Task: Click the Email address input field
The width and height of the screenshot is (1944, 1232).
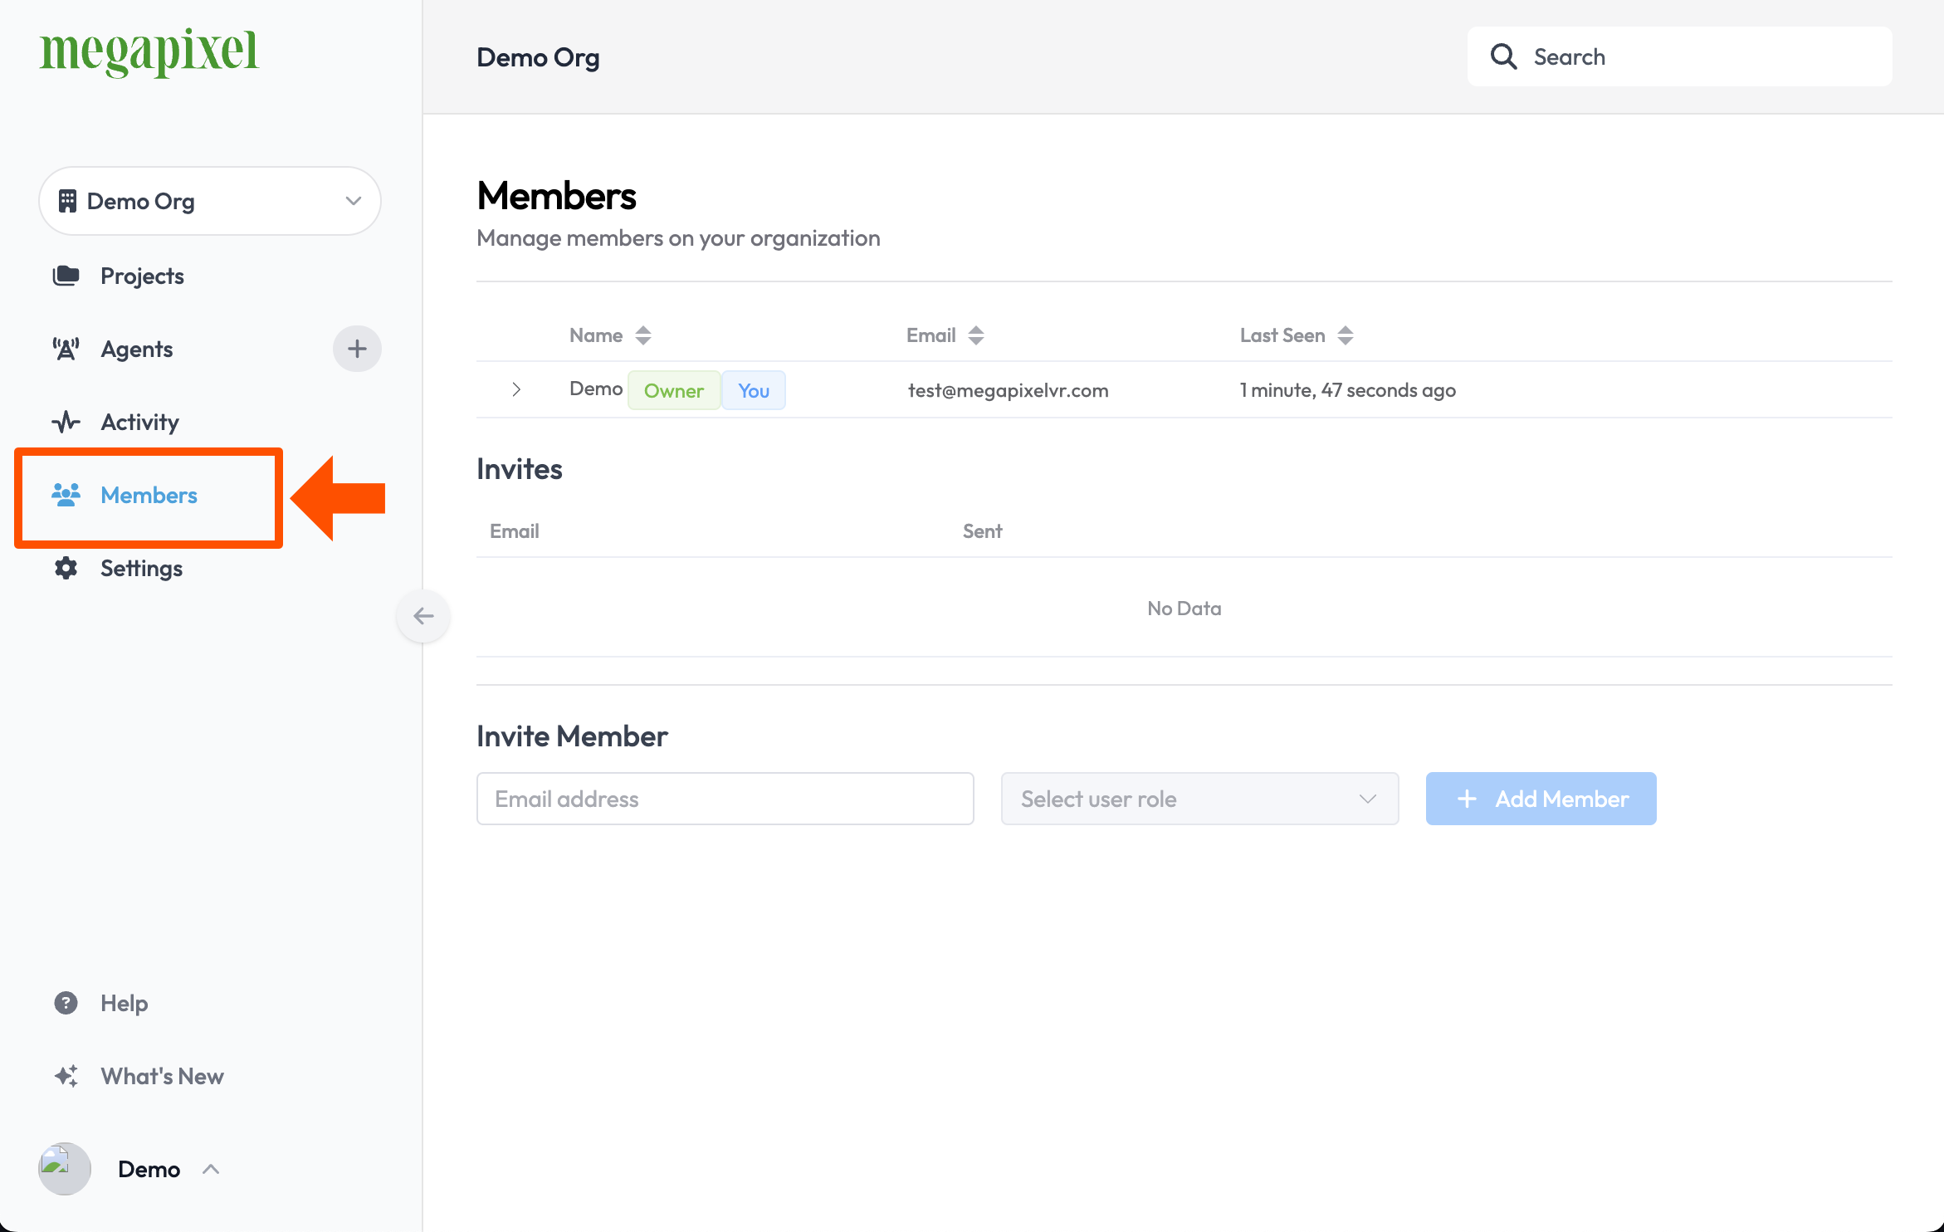Action: coord(725,798)
